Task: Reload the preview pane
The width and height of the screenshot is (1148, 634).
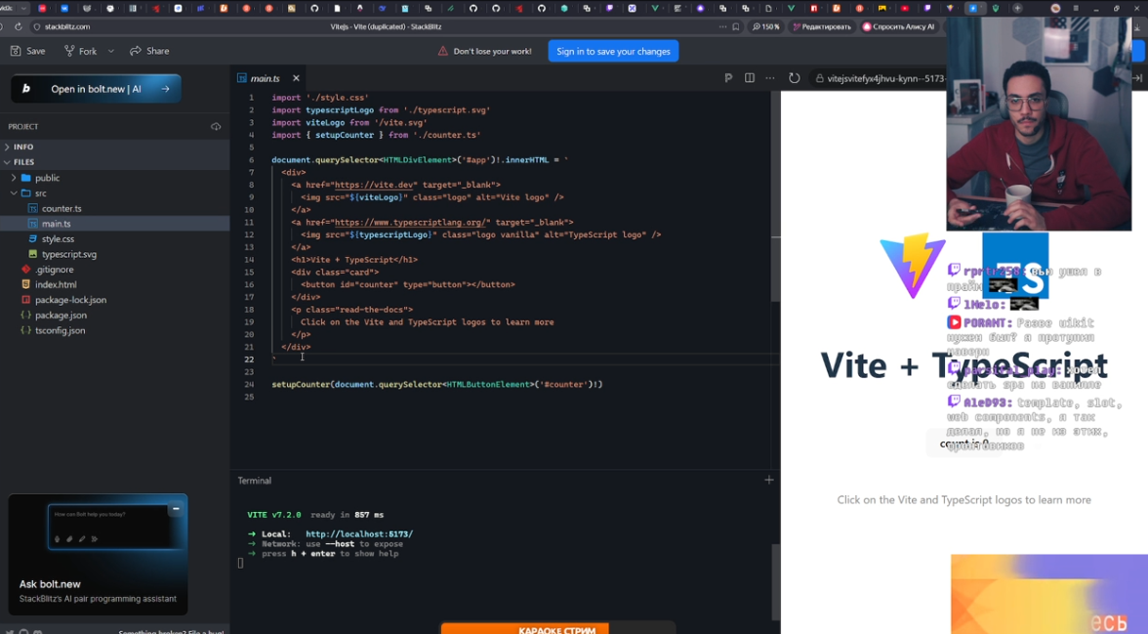Action: click(x=795, y=78)
